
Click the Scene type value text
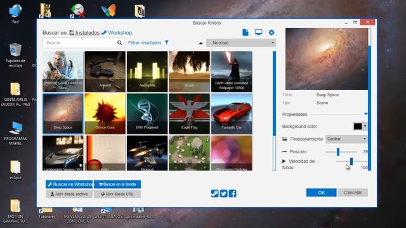coord(322,103)
